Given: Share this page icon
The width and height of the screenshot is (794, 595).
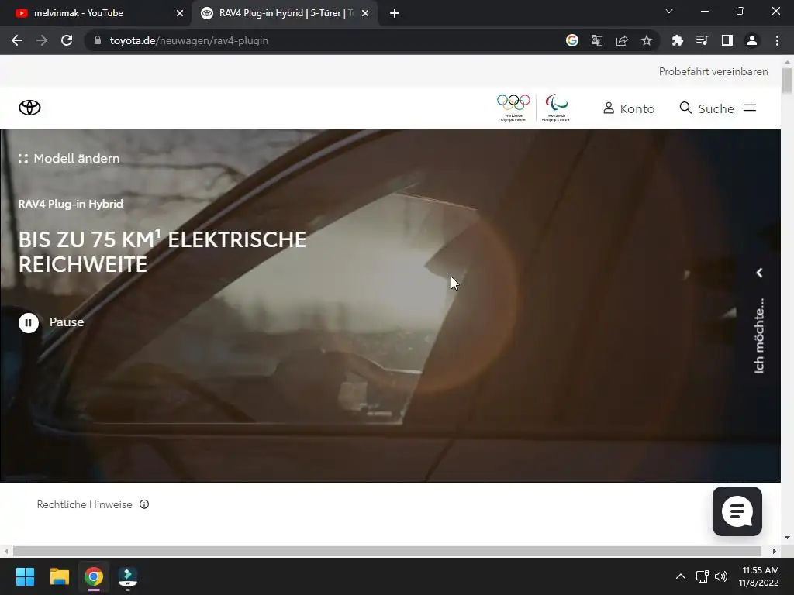Looking at the screenshot, I should [x=622, y=40].
